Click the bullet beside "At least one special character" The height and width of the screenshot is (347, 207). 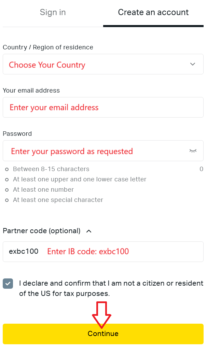point(7,200)
